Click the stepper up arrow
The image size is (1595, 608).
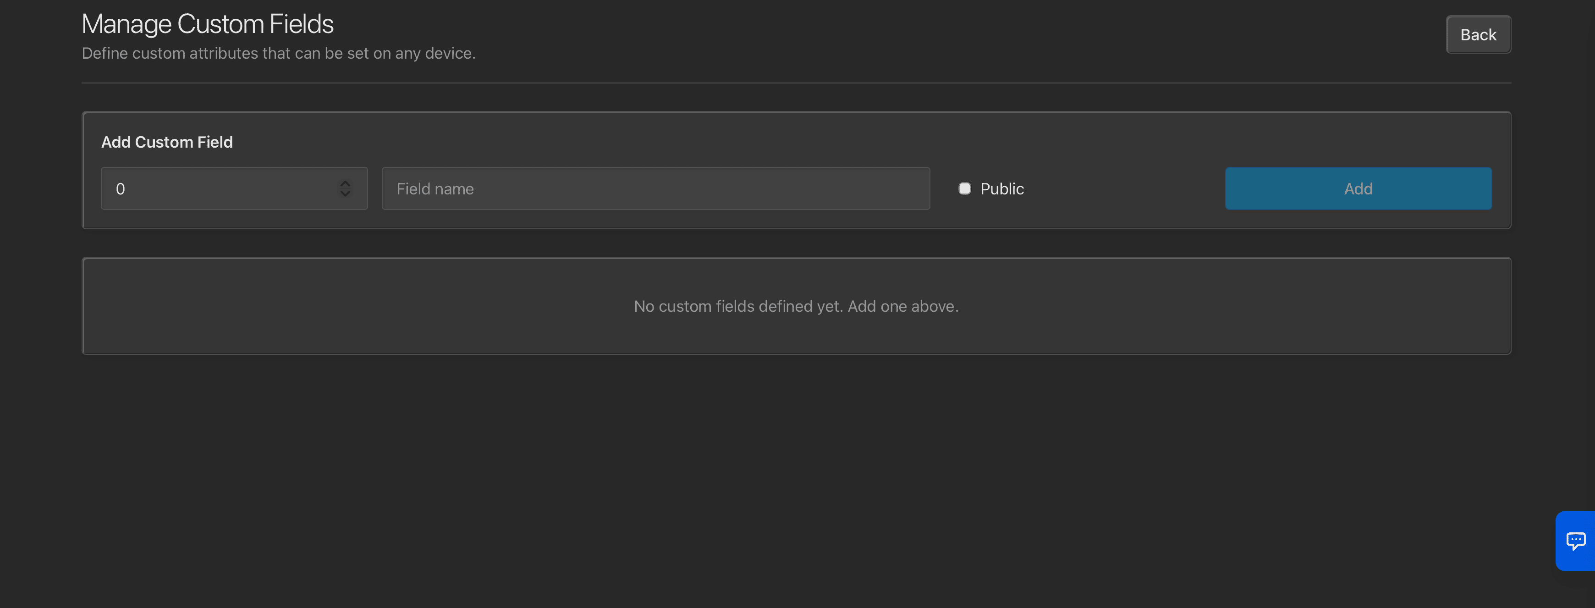(x=345, y=183)
